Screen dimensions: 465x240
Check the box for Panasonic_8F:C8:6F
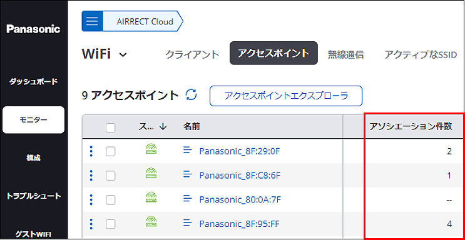(x=111, y=176)
